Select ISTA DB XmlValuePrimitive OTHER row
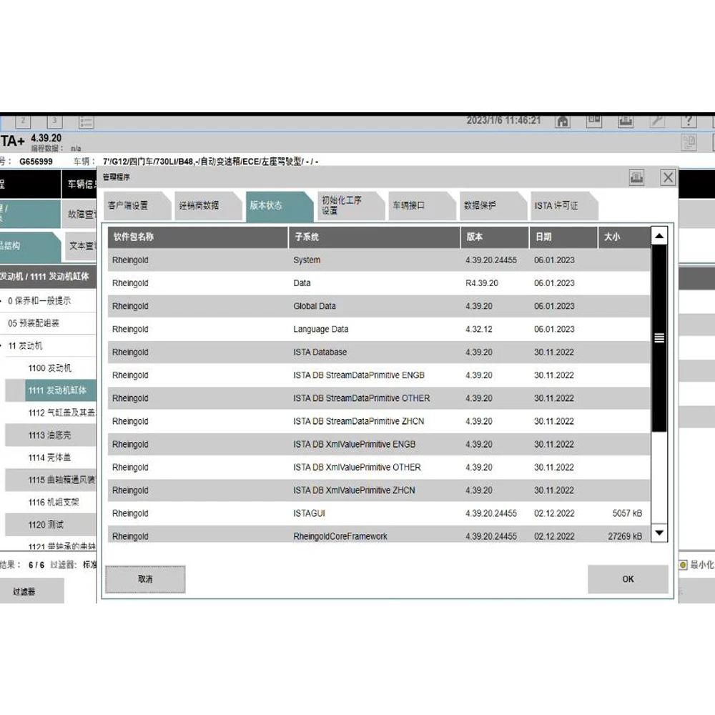 379,468
